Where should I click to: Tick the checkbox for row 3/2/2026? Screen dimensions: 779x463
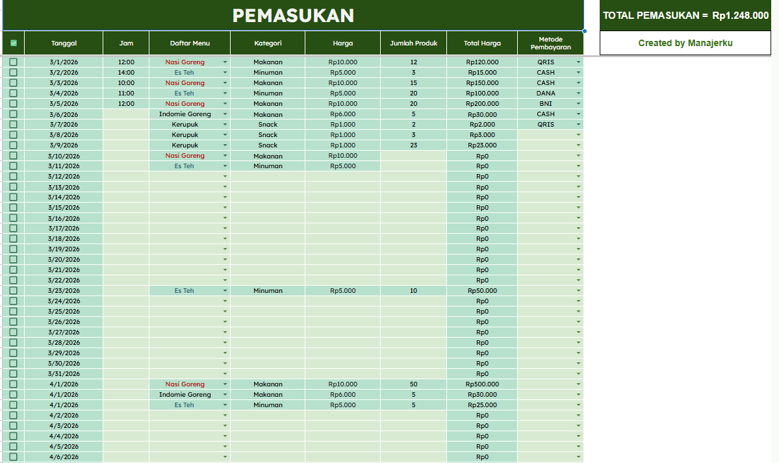click(x=14, y=73)
